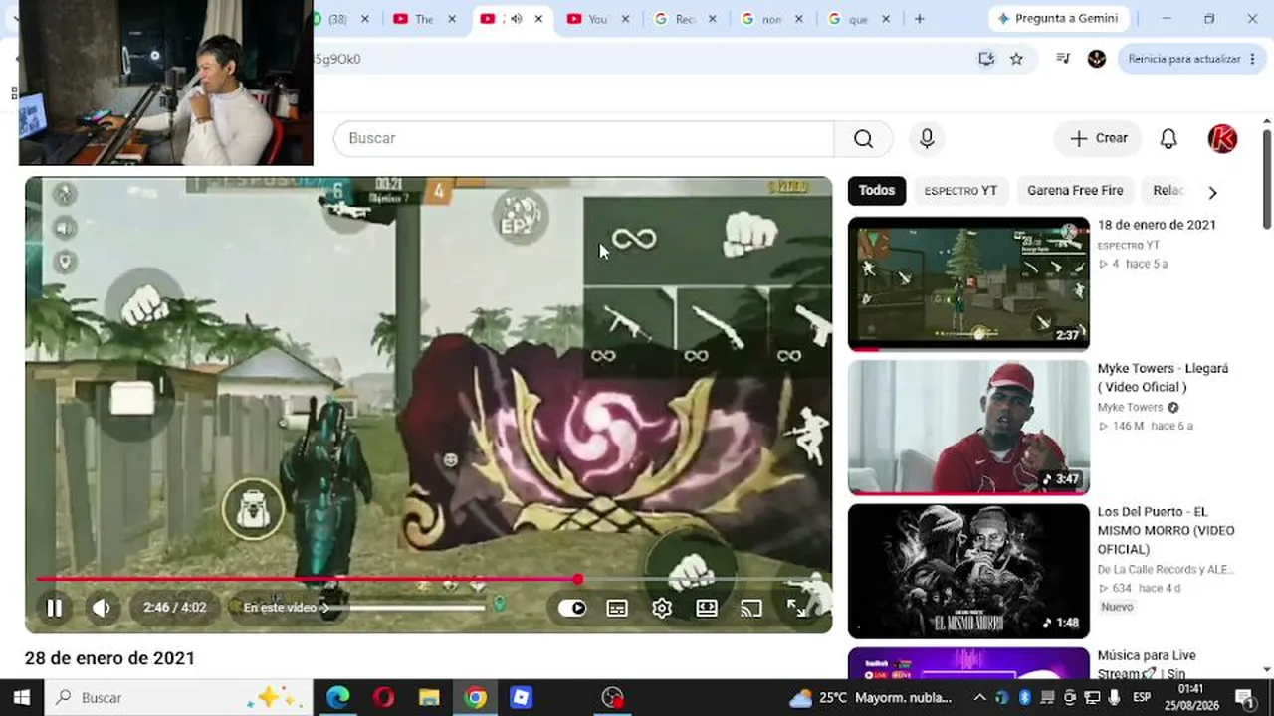Switch to the 'Rec' Google browser tab
Screen dimensions: 1274x716
pyautogui.click(x=686, y=19)
